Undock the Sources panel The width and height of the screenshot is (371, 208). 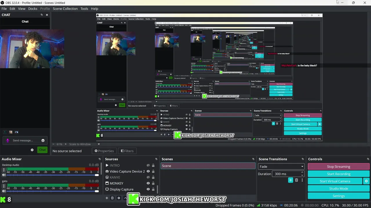coord(156,159)
